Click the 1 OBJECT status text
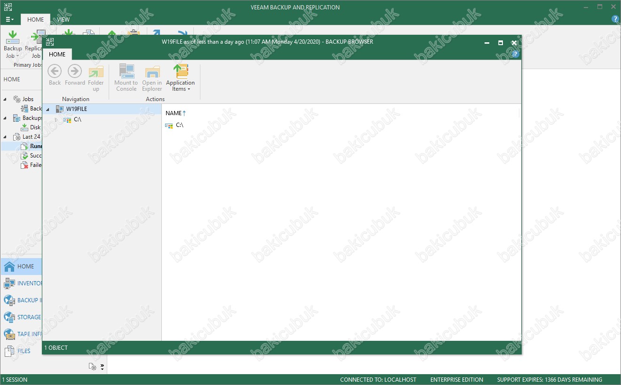This screenshot has height=385, width=621. coord(56,348)
